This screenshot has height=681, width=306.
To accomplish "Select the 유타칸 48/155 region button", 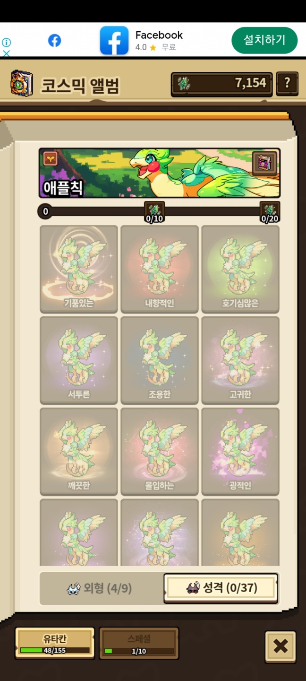I will point(55,643).
